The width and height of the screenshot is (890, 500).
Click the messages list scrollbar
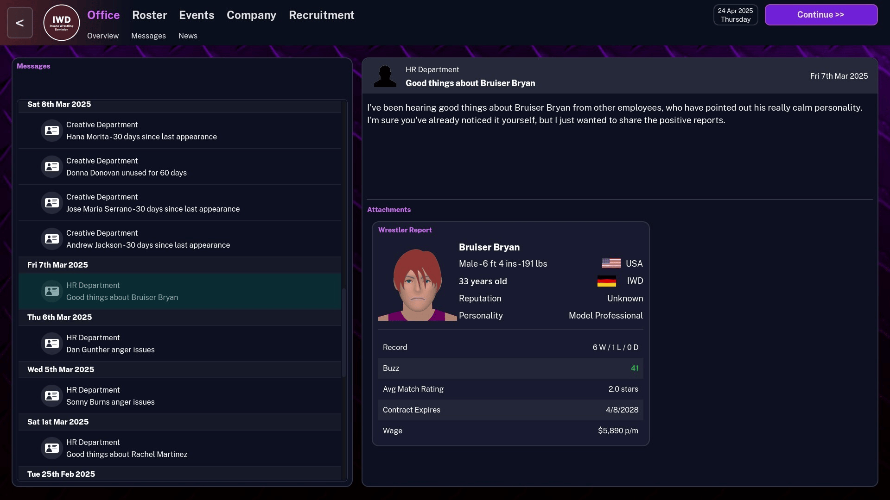344,332
